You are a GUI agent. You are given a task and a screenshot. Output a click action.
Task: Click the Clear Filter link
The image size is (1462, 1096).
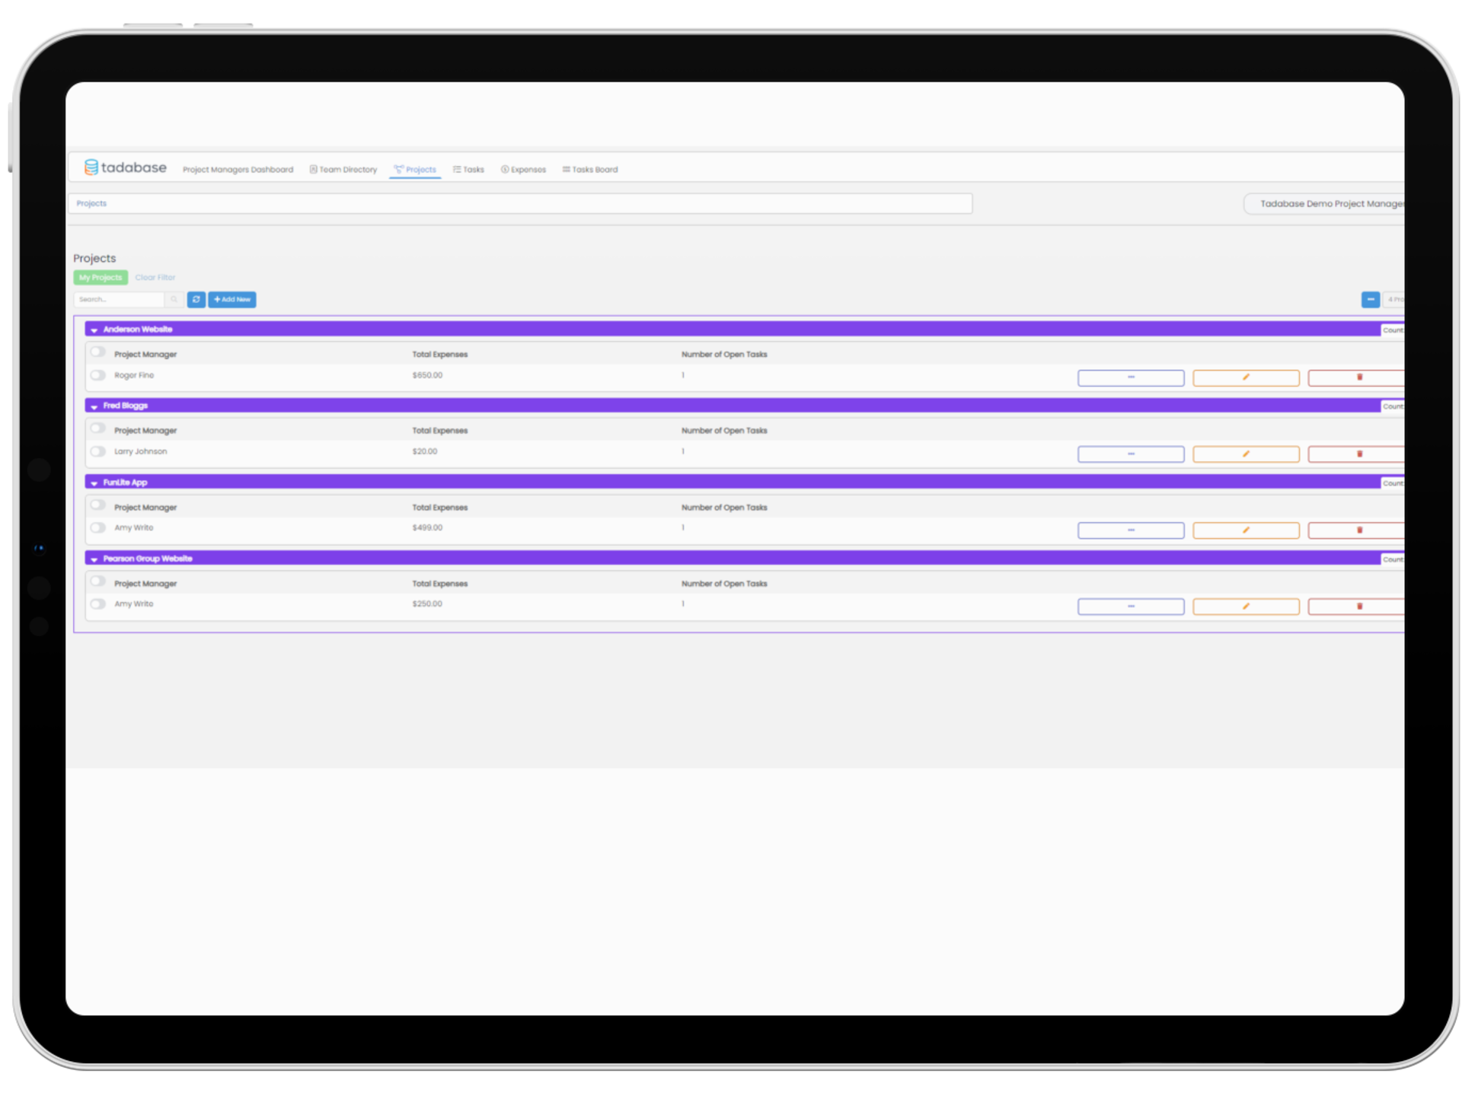[x=155, y=278]
